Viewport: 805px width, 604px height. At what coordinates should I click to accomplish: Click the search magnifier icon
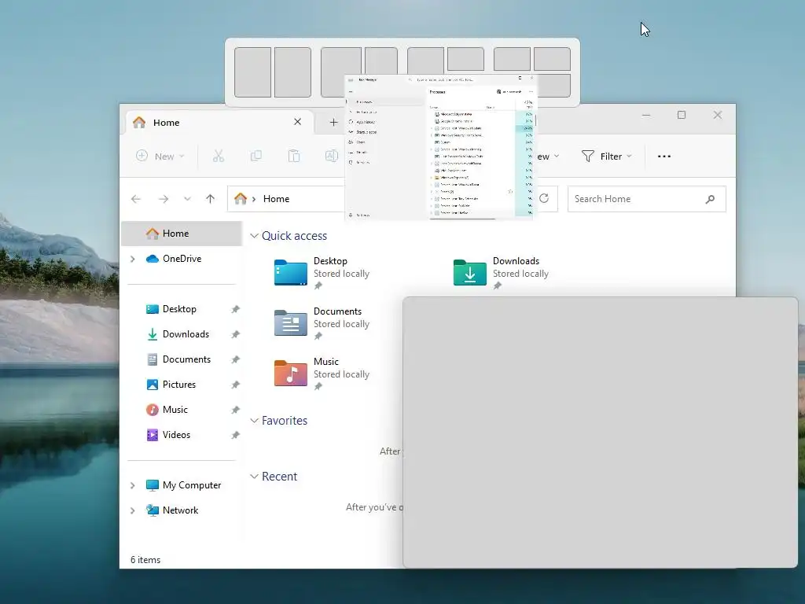click(x=710, y=199)
